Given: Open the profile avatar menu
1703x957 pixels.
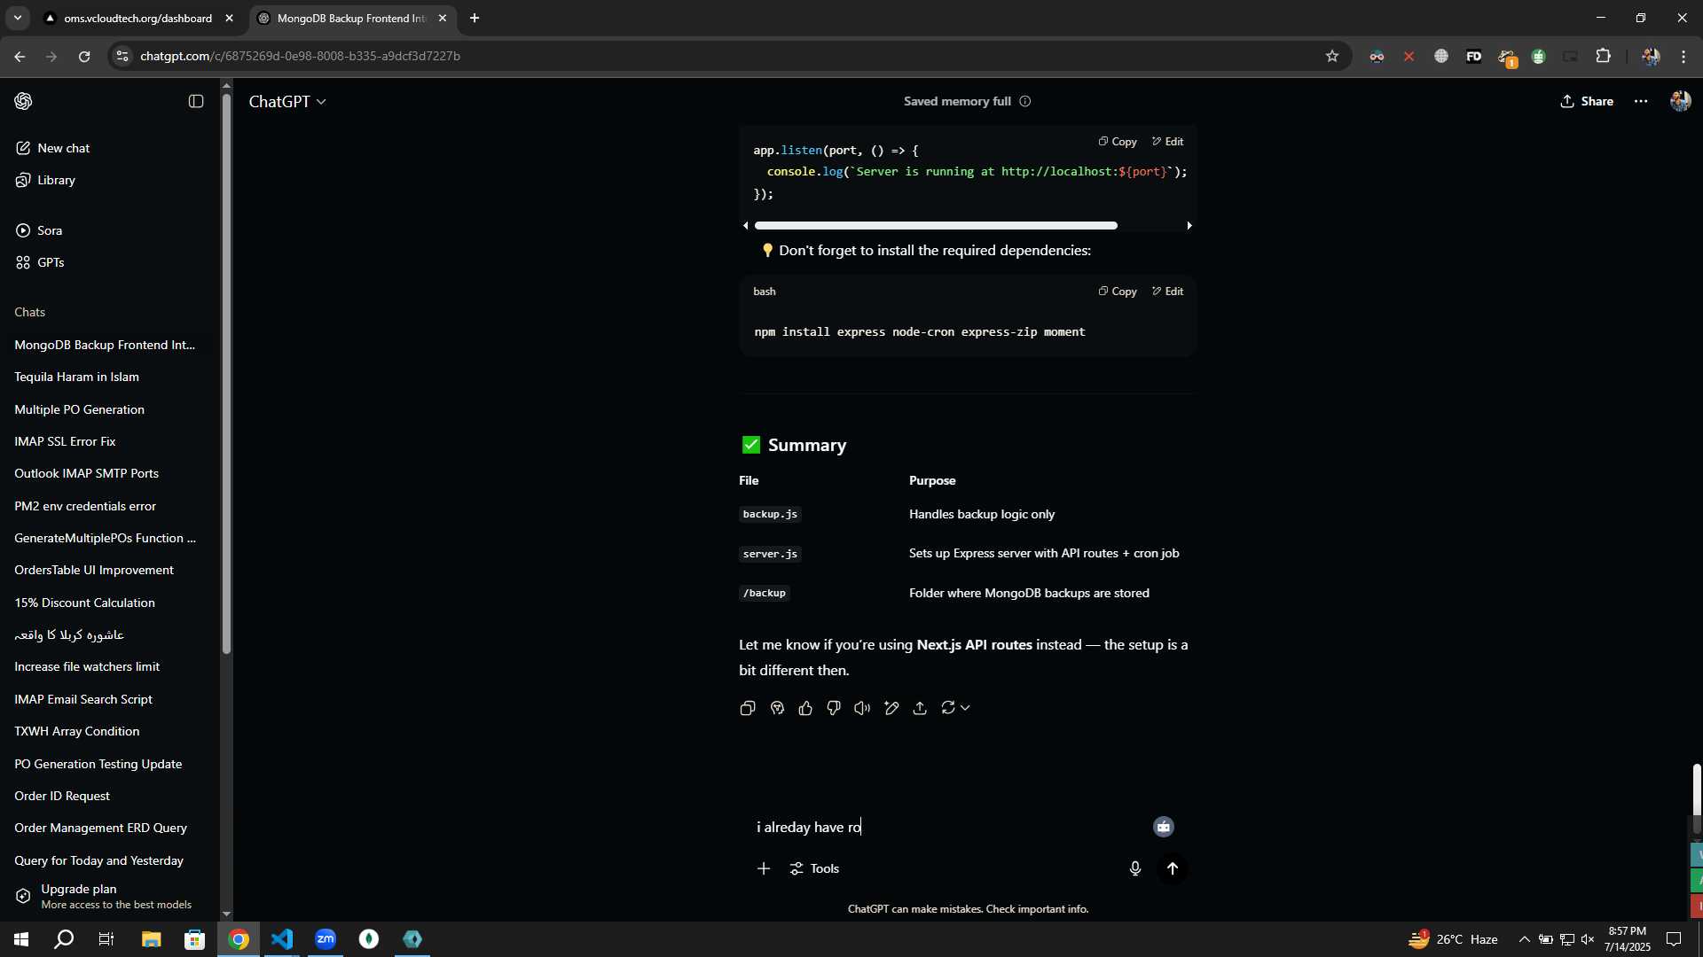Looking at the screenshot, I should pos(1680,101).
